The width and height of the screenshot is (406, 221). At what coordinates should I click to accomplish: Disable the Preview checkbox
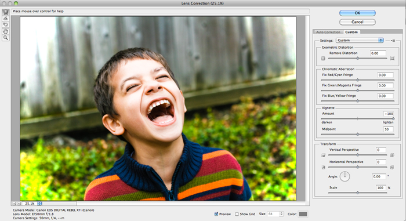pyautogui.click(x=216, y=214)
